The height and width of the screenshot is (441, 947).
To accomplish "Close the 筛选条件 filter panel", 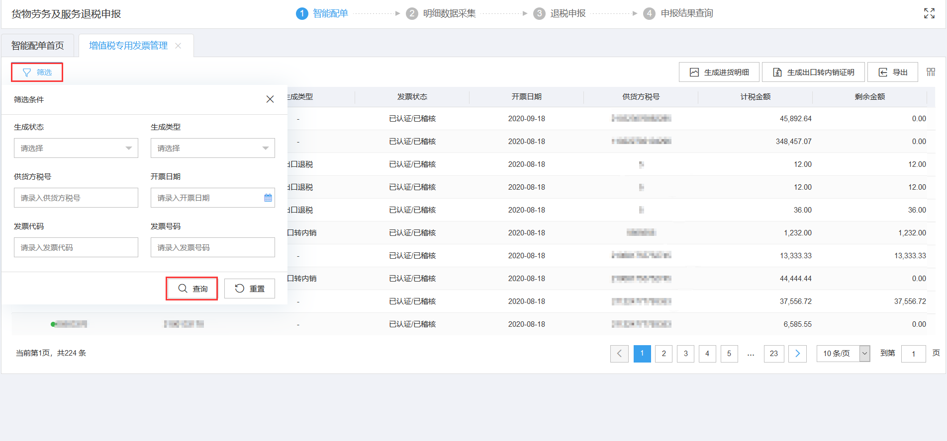I will click(x=270, y=99).
